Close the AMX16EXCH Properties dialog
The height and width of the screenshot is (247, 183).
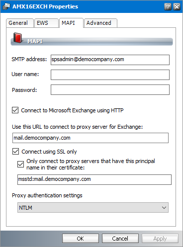pyautogui.click(x=177, y=6)
